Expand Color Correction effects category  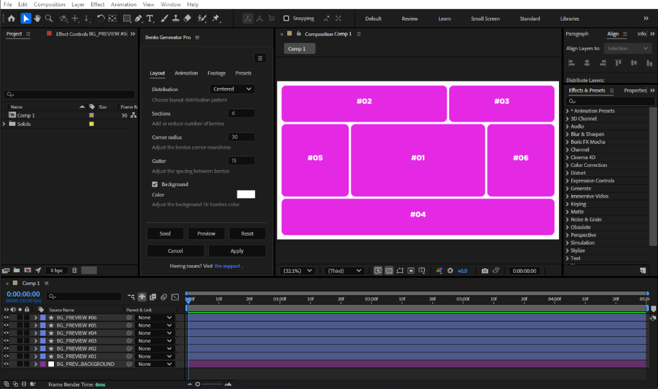coord(567,165)
